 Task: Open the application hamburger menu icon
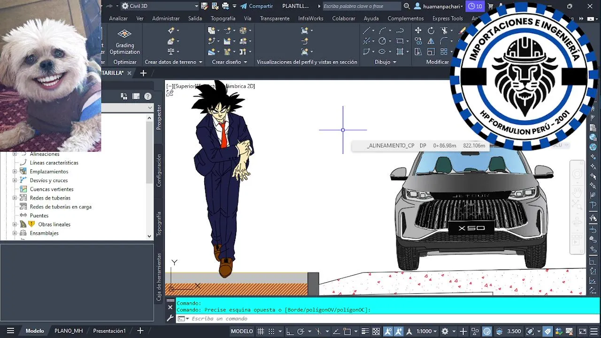[x=10, y=330]
